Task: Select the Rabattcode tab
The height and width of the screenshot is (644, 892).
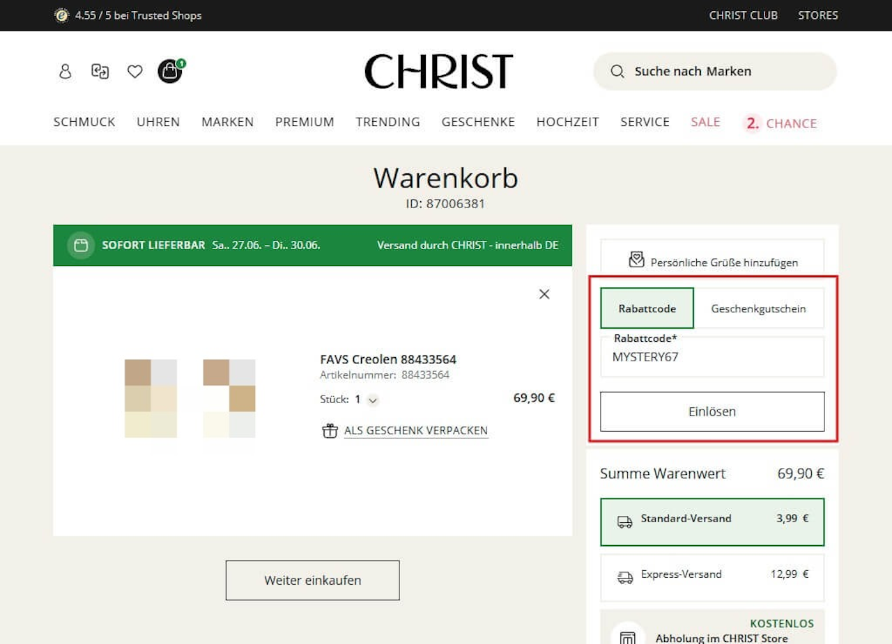Action: (x=647, y=308)
